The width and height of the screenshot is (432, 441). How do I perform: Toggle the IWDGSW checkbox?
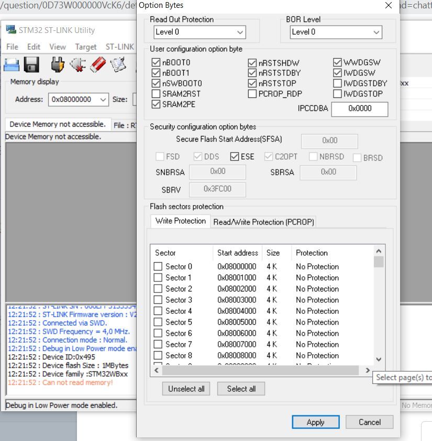pos(337,73)
